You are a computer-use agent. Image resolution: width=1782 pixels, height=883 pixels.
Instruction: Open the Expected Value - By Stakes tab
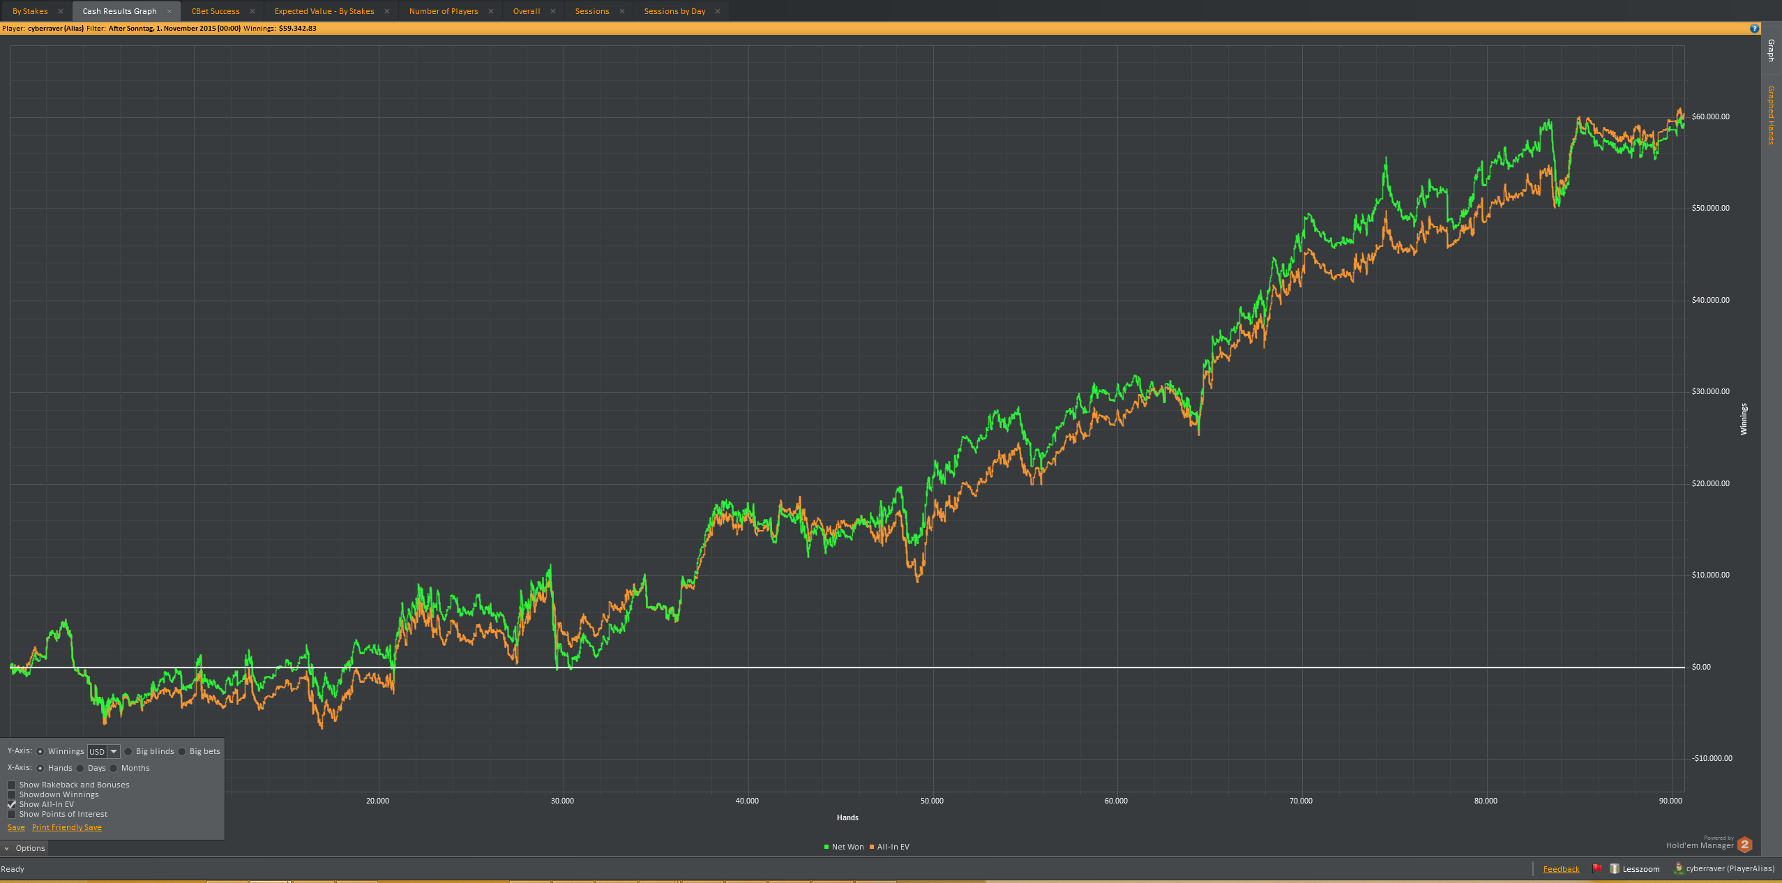(x=324, y=11)
